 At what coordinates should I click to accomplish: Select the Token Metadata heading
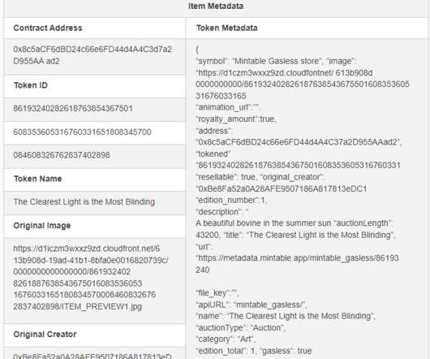tap(227, 28)
